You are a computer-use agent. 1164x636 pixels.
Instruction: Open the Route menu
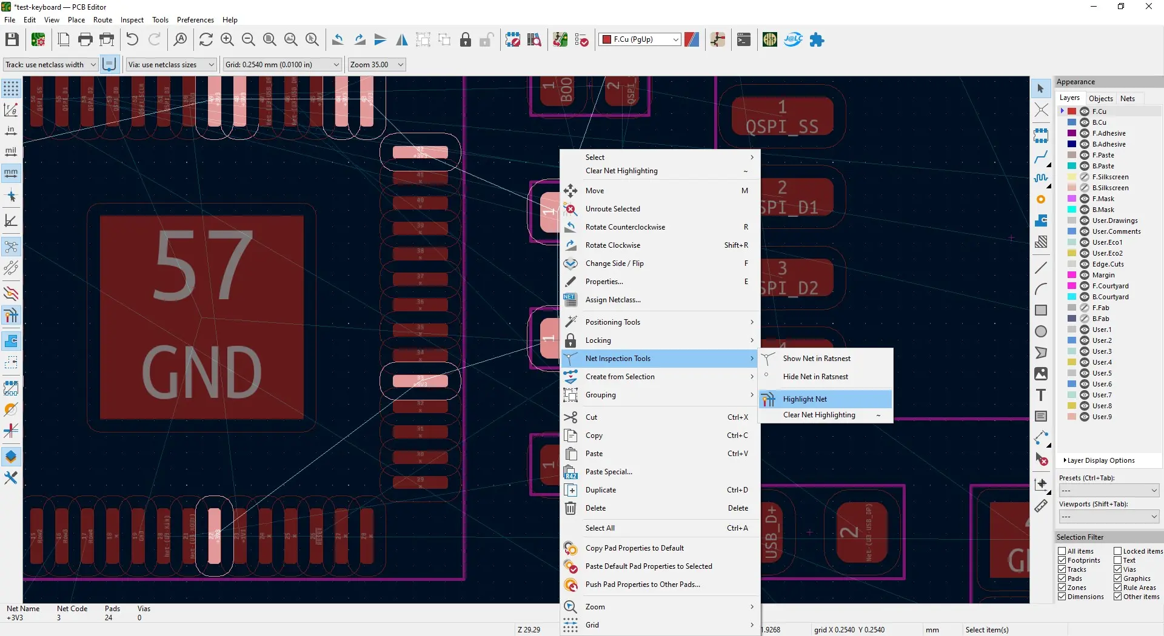pos(102,20)
